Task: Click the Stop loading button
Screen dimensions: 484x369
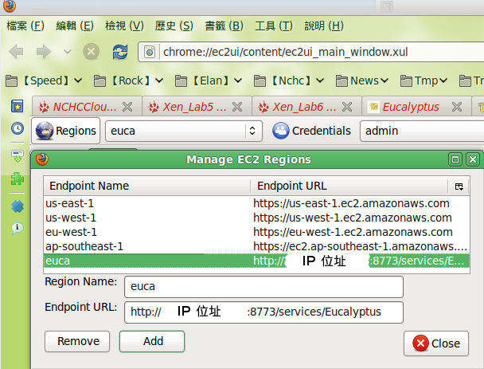Action: (x=91, y=51)
